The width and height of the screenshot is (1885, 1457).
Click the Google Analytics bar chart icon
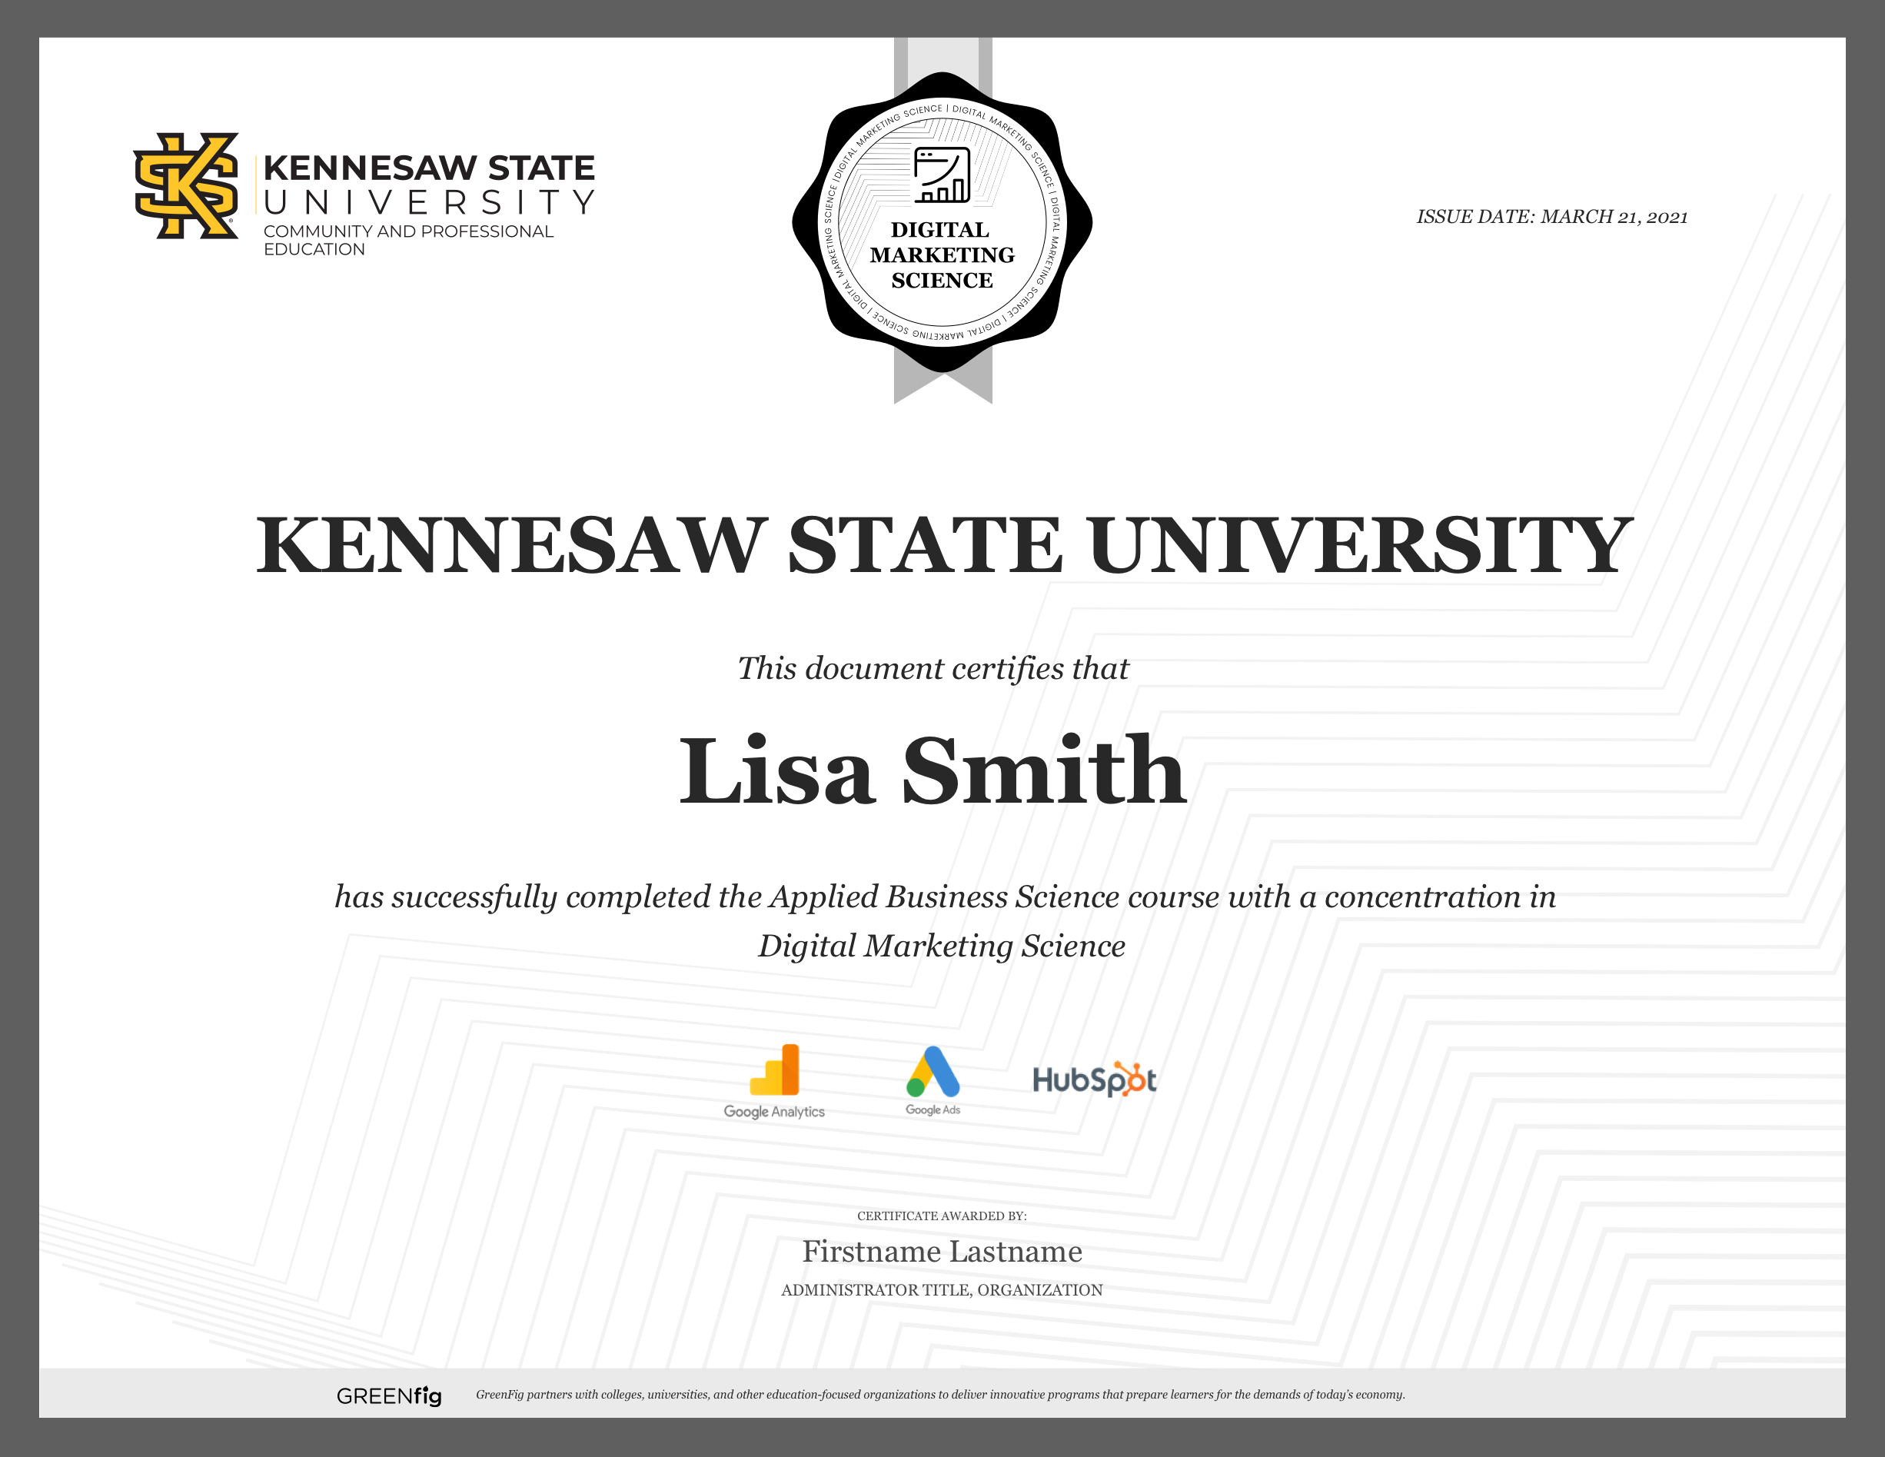coord(774,1069)
